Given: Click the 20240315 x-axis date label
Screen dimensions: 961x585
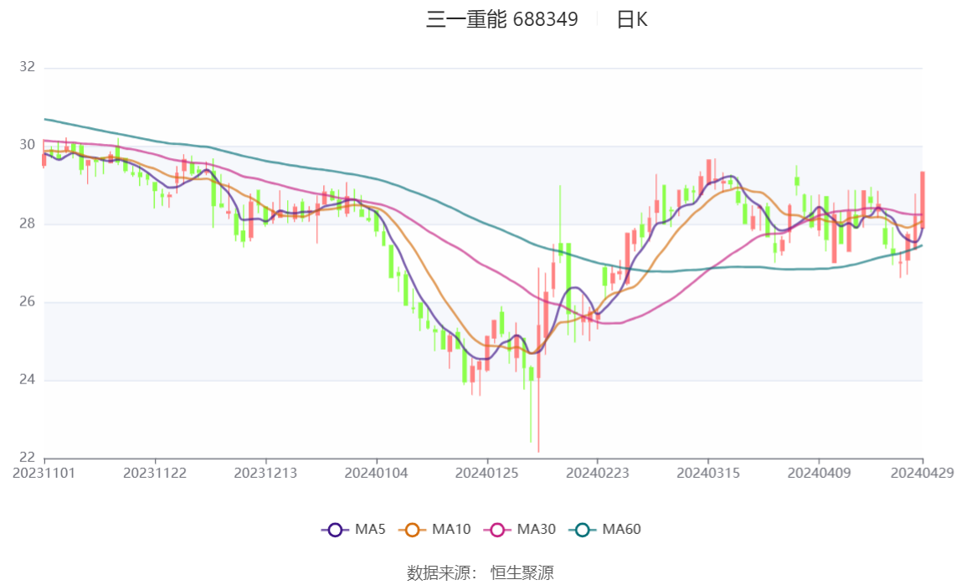Looking at the screenshot, I should coord(708,473).
